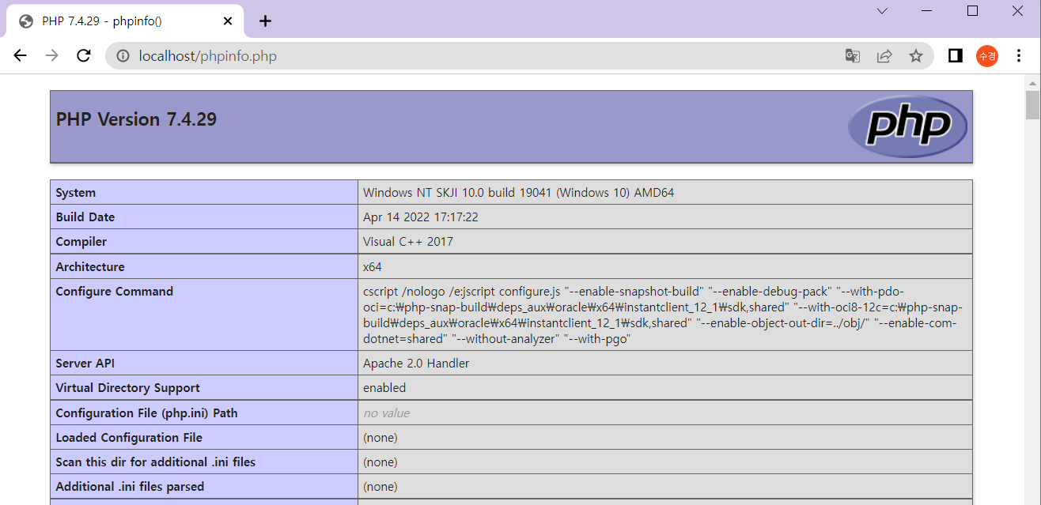Click the vertical scrollbar thumb
The height and width of the screenshot is (505, 1041).
tap(1032, 105)
